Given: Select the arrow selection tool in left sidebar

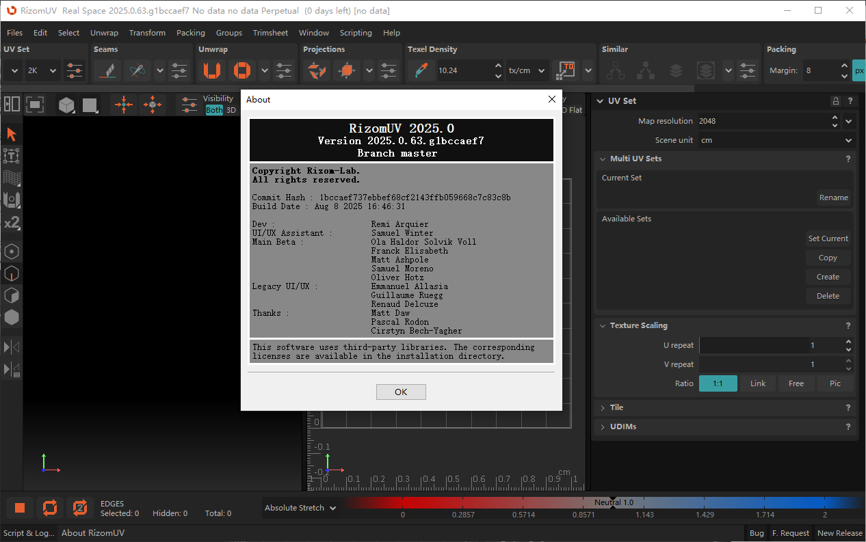Looking at the screenshot, I should [12, 134].
